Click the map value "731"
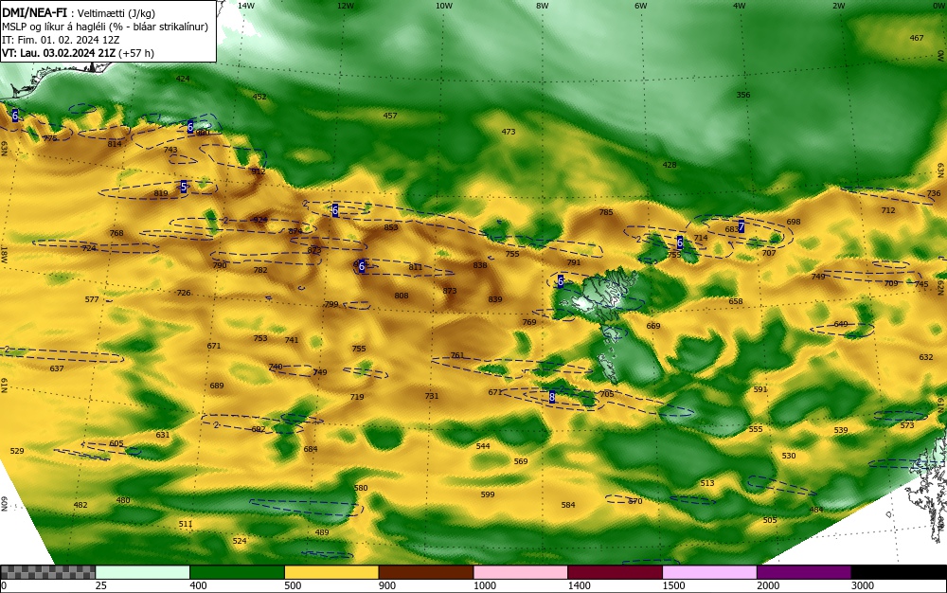This screenshot has width=947, height=593. [431, 396]
